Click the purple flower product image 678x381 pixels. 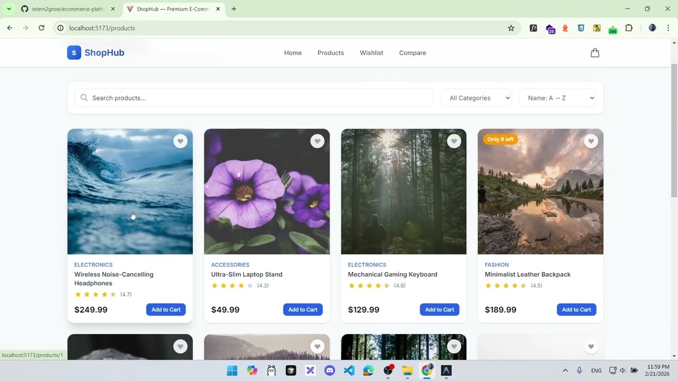point(267,192)
